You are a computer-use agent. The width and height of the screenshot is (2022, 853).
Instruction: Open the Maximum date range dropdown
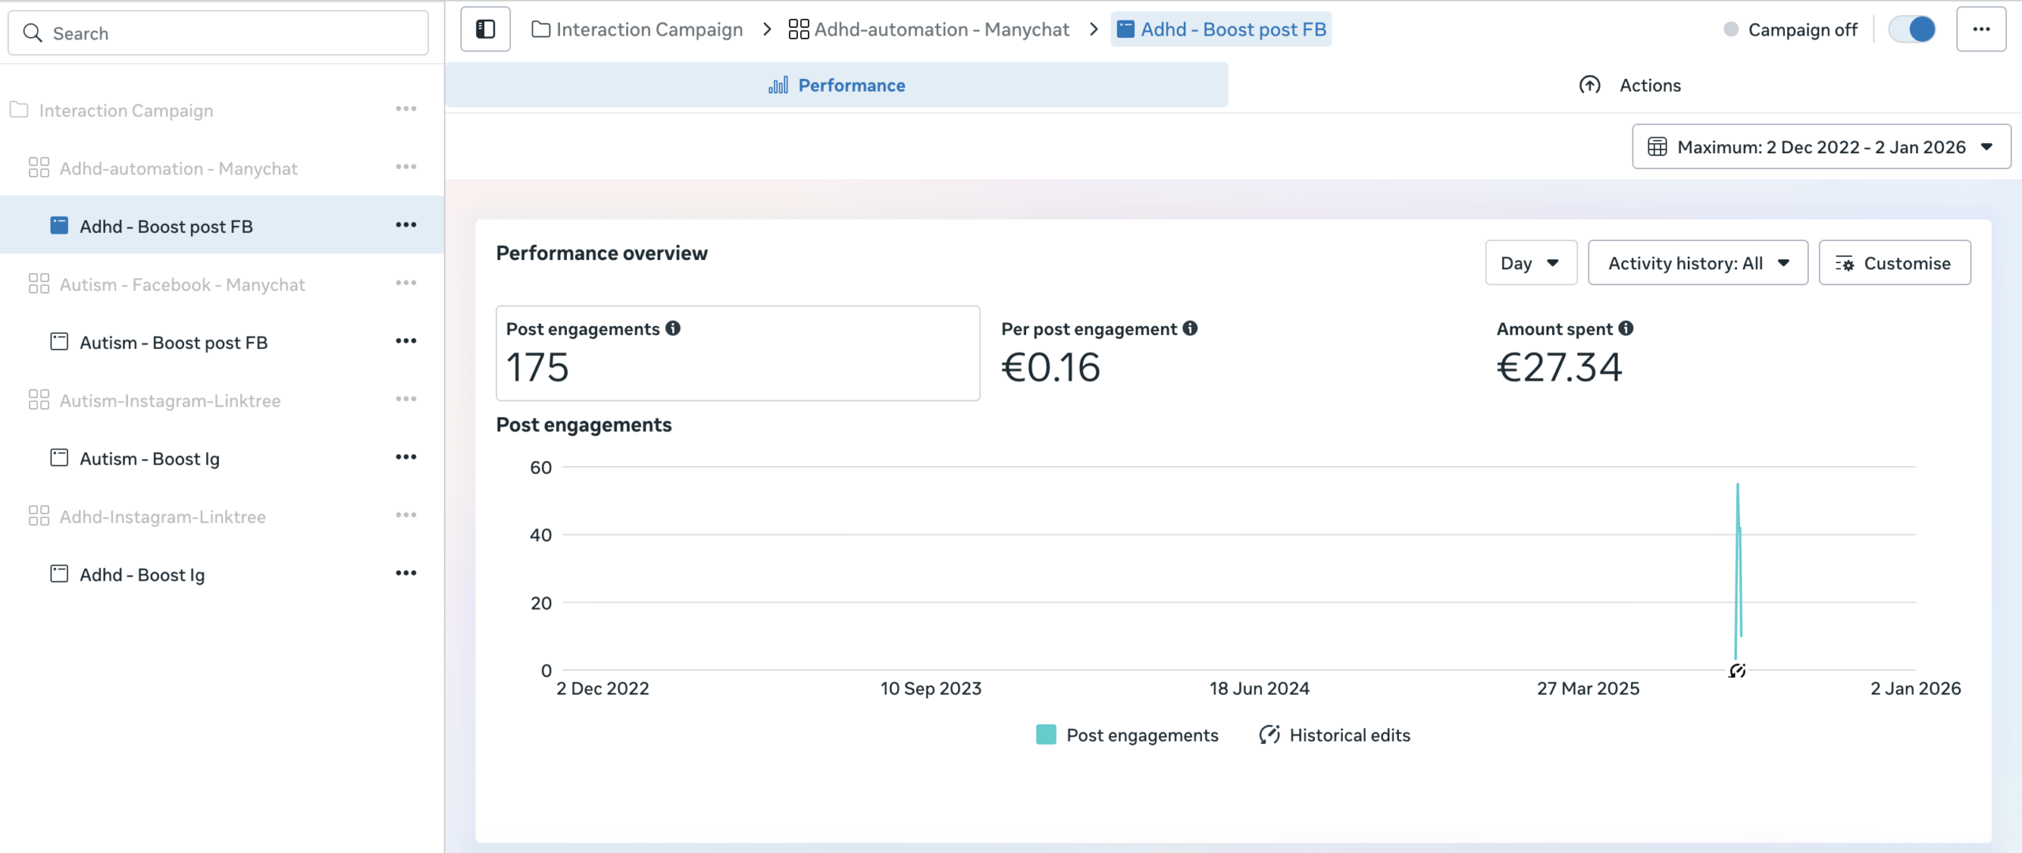1821,147
